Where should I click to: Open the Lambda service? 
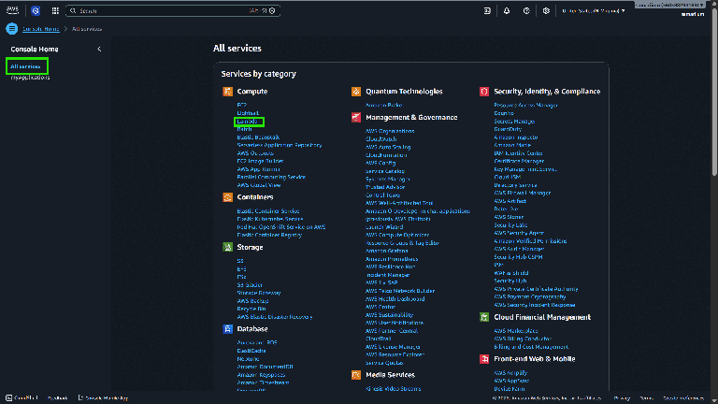click(247, 122)
